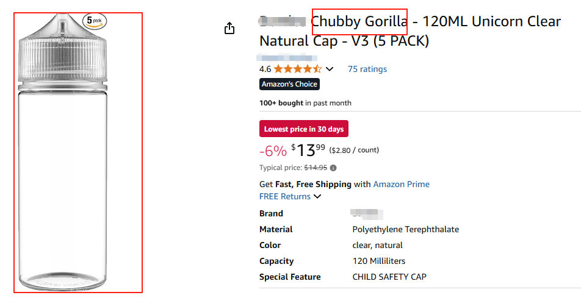Click the 4.6 rating number
Image resolution: width=581 pixels, height=298 pixels.
(x=265, y=69)
